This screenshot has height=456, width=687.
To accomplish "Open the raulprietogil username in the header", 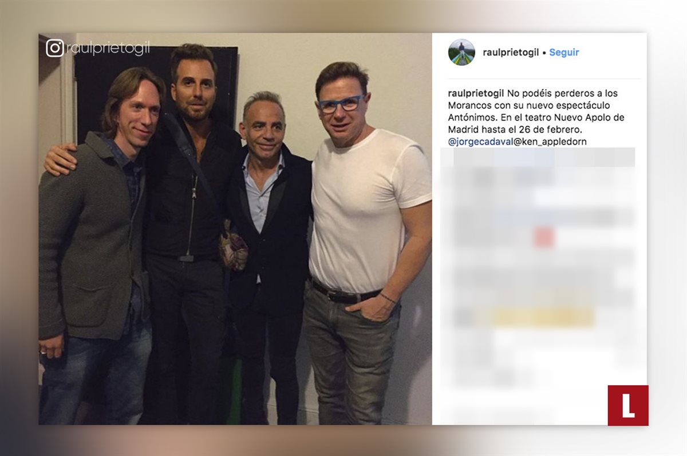I will coord(511,52).
